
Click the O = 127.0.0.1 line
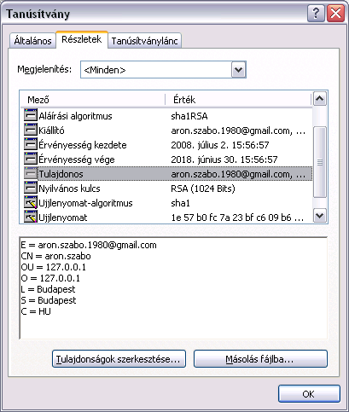tap(50, 278)
